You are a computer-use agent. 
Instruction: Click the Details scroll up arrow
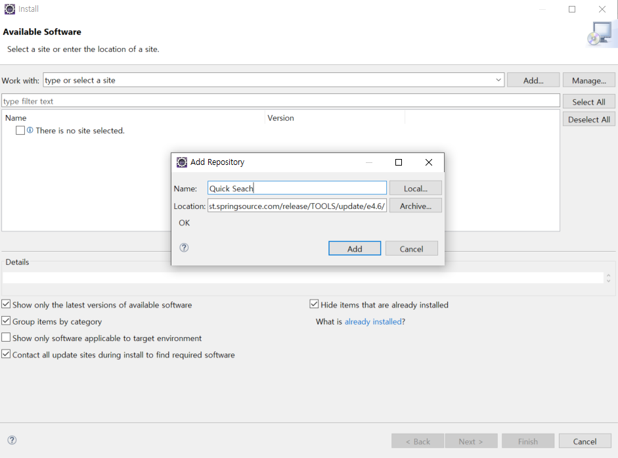[609, 275]
